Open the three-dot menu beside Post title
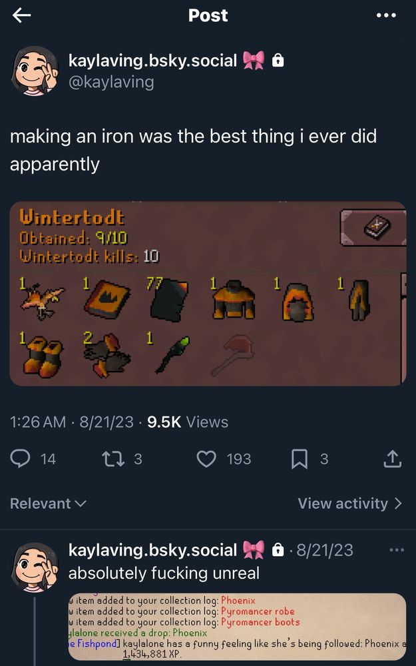 (x=386, y=16)
